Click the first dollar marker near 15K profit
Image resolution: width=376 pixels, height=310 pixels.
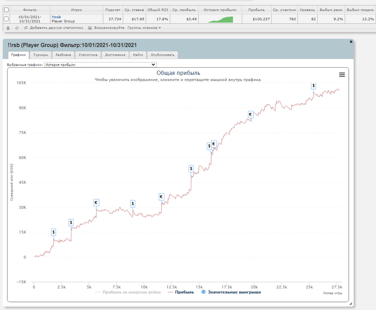pos(54,232)
